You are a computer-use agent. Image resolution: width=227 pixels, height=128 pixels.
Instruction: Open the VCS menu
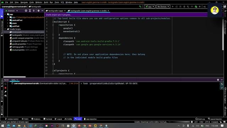pyautogui.click(x=62, y=2)
